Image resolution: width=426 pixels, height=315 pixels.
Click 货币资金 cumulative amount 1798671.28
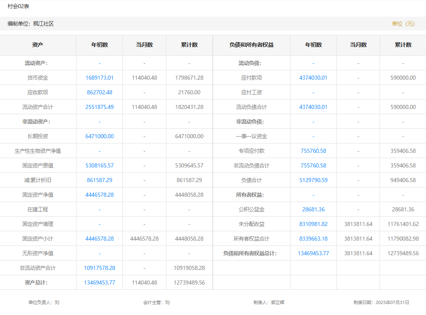tap(189, 78)
